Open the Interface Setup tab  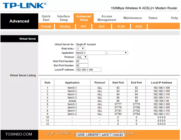(64, 18)
